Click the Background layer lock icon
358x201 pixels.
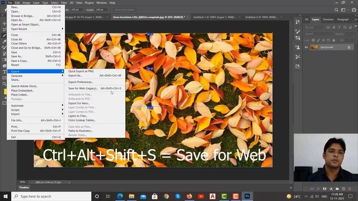coord(349,47)
